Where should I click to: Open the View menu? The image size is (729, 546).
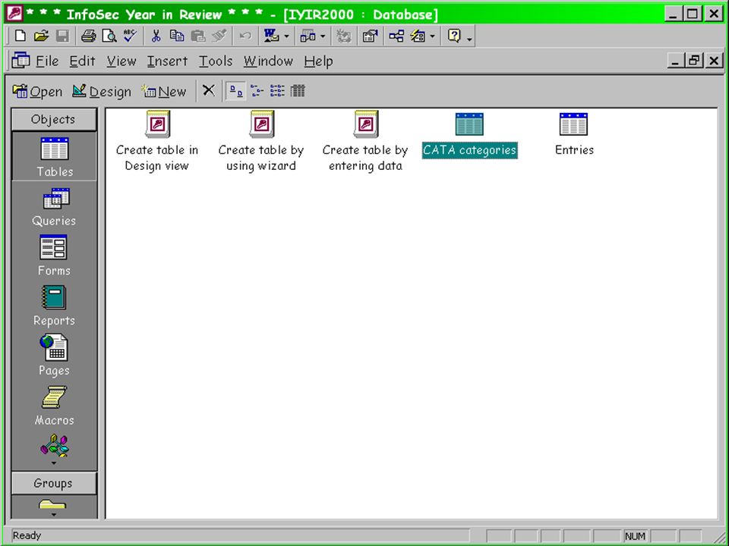pos(121,61)
